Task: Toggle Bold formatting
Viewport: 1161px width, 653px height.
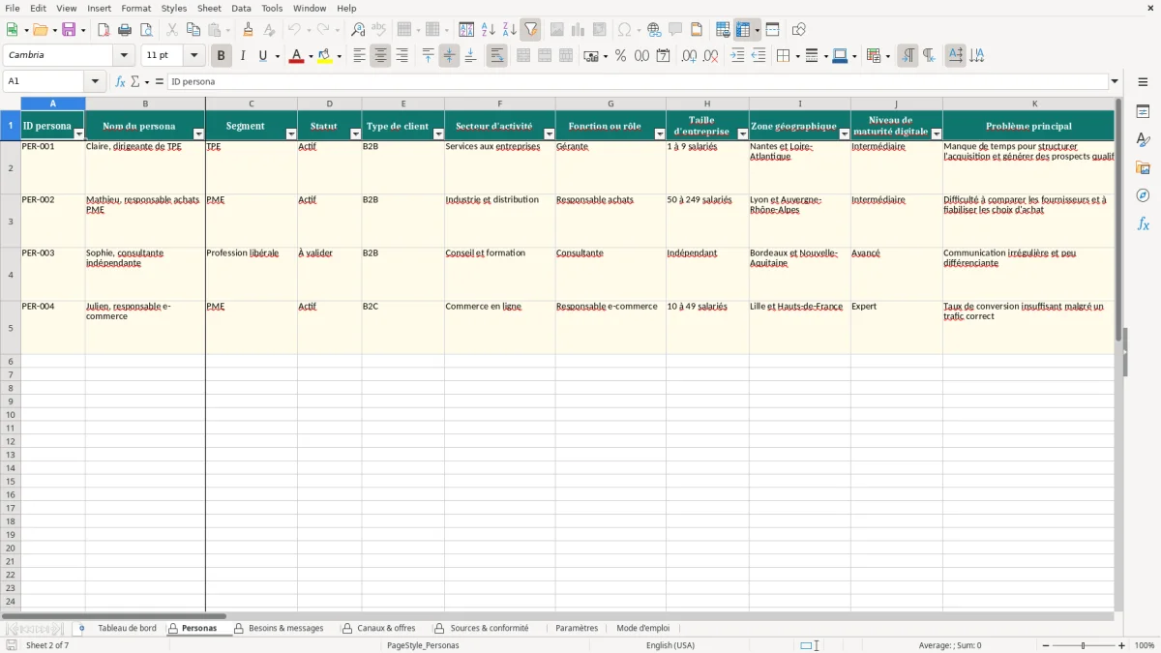Action: [x=221, y=56]
